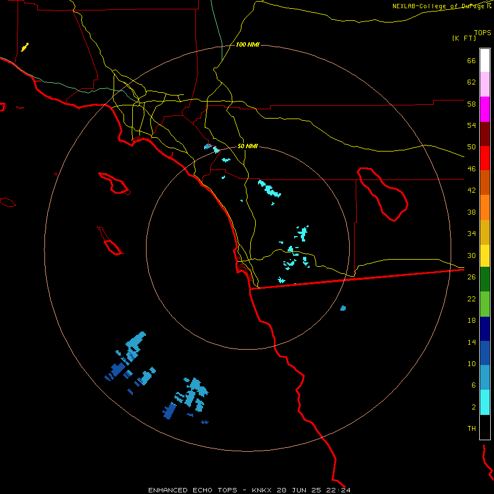Click the "20 JUN 25" date in the caption
This screenshot has width=494, height=494.
tap(299, 490)
